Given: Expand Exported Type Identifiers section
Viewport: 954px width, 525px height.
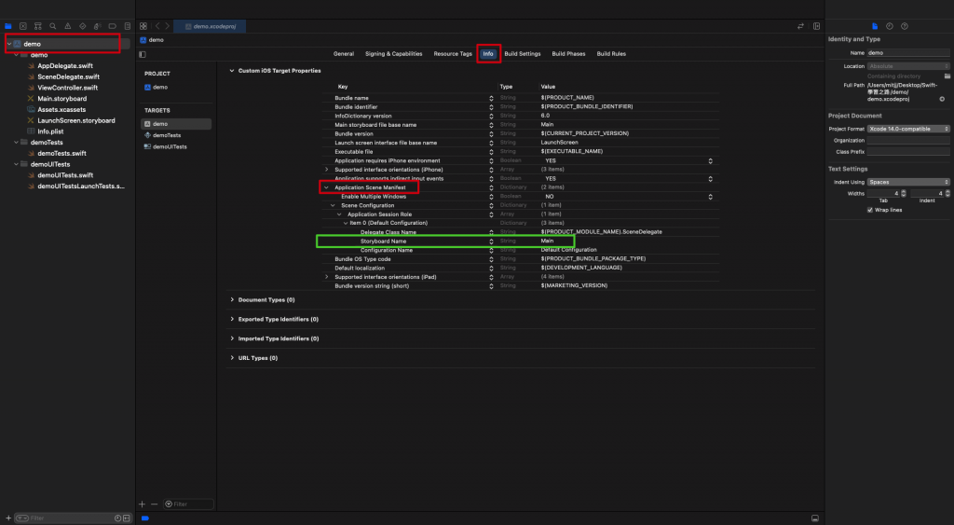Looking at the screenshot, I should point(232,319).
